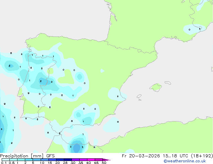Click the legend value label "25"

[65, 163]
